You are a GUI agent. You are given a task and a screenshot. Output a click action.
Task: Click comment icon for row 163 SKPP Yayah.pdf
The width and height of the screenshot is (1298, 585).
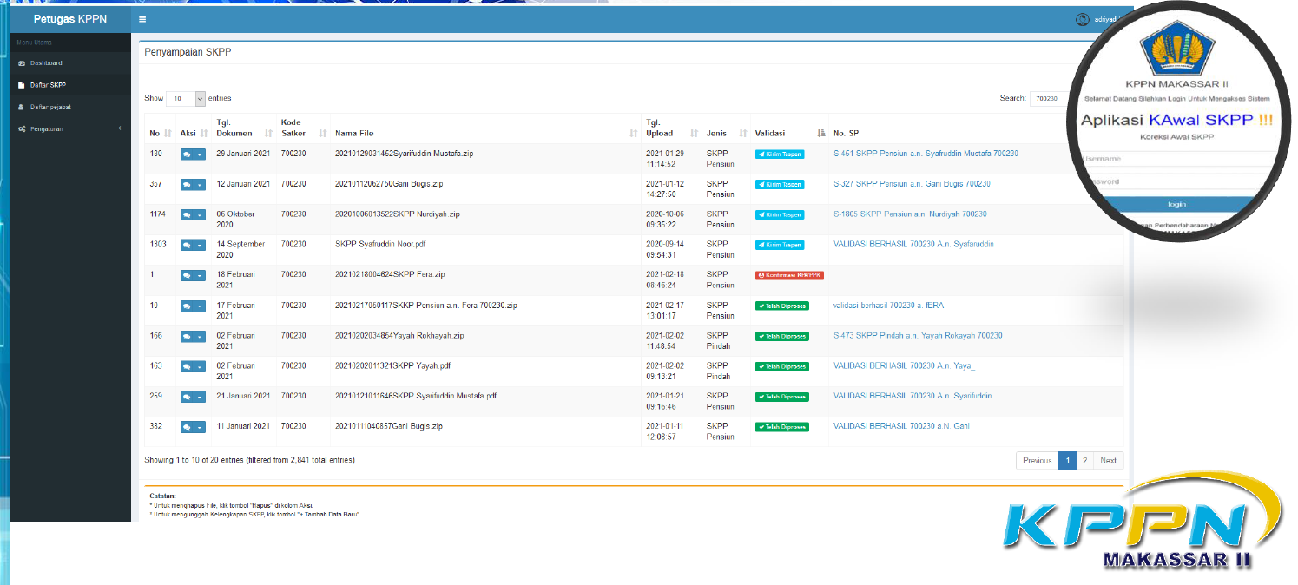coord(188,367)
